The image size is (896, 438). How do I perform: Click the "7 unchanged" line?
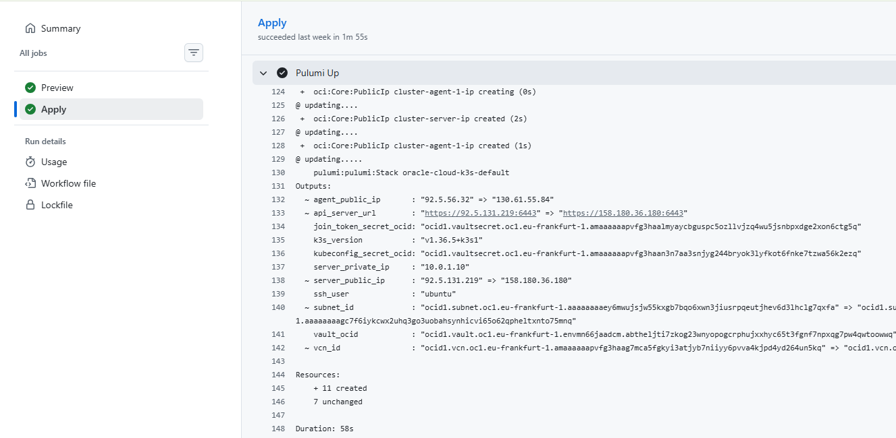[x=338, y=402]
